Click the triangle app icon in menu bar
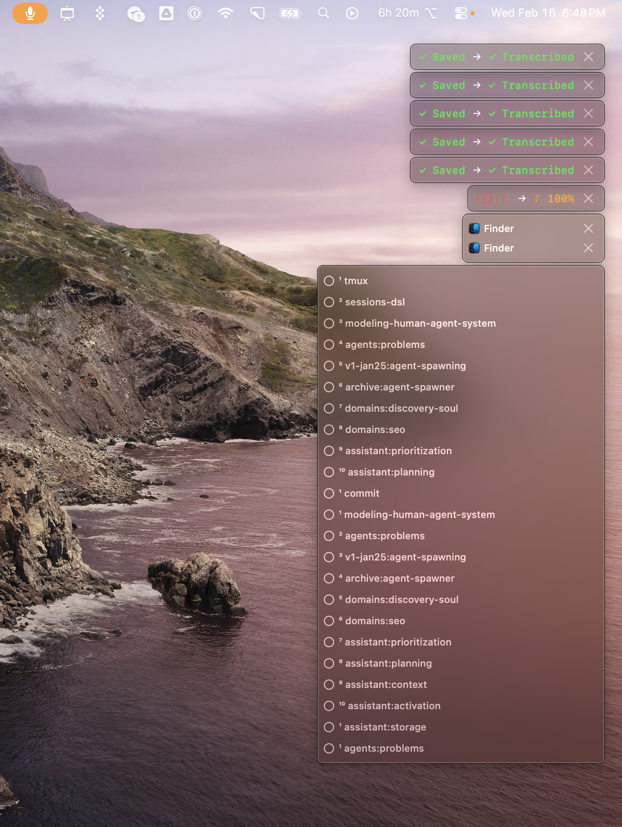This screenshot has height=827, width=622. [x=166, y=13]
